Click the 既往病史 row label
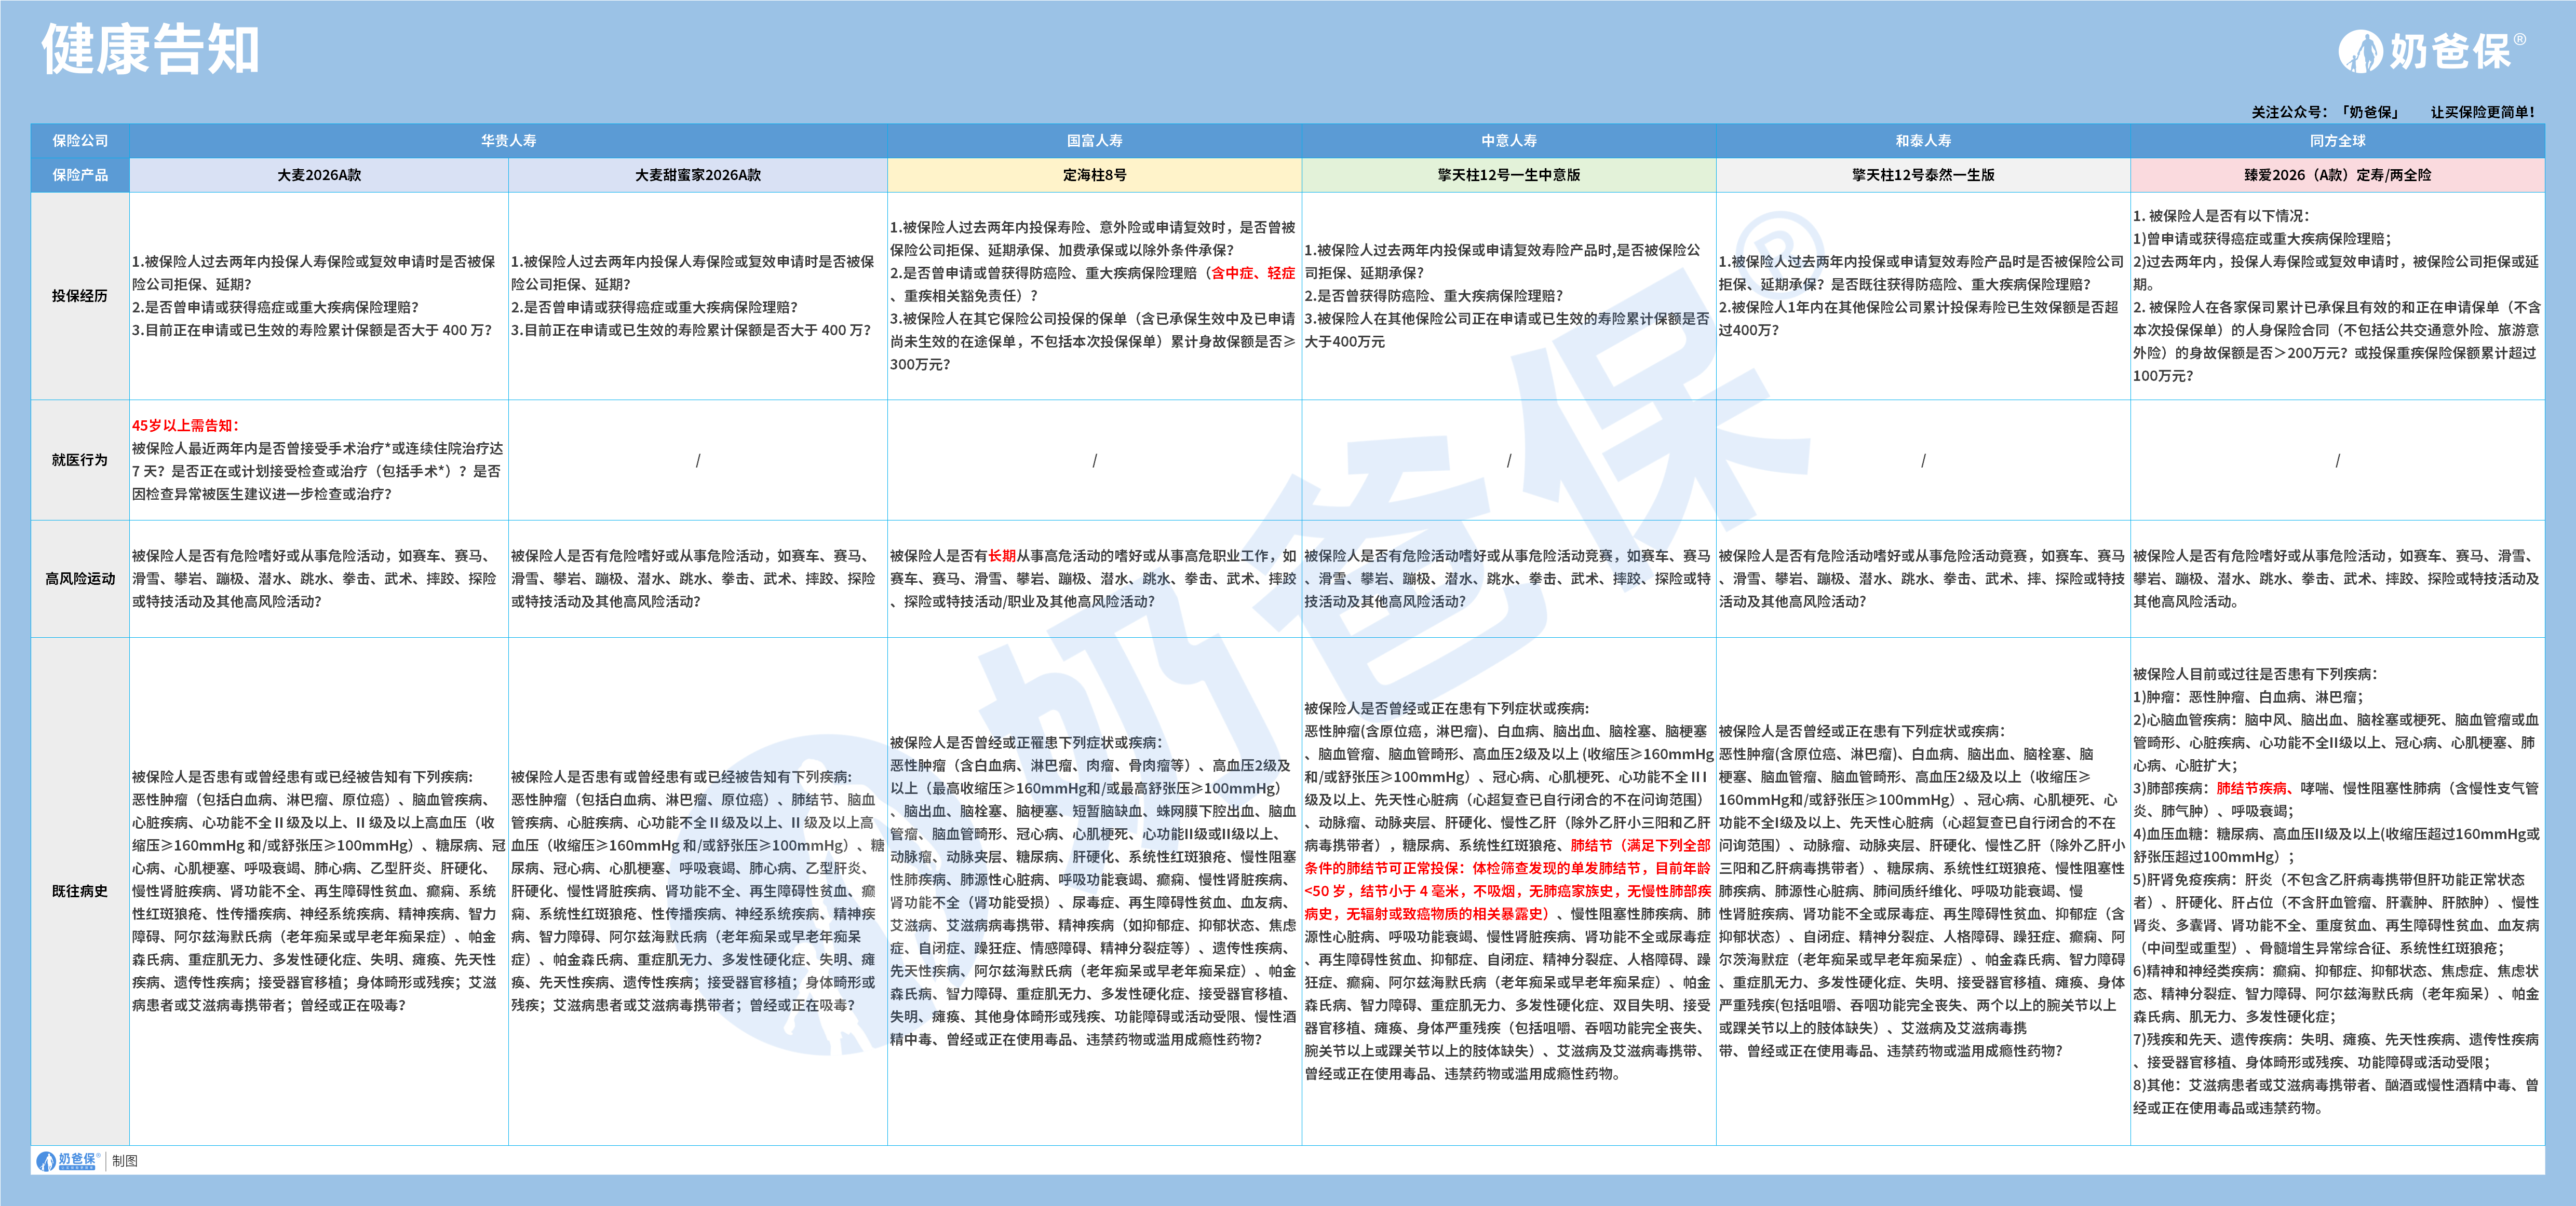 pos(80,891)
